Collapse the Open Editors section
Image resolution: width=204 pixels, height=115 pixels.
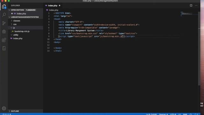tap(9, 10)
